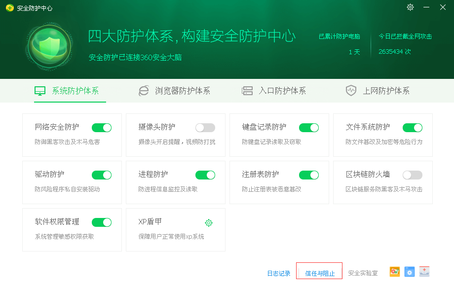
Task: Disable the 网络安全防护 toggle
Action: coord(102,128)
